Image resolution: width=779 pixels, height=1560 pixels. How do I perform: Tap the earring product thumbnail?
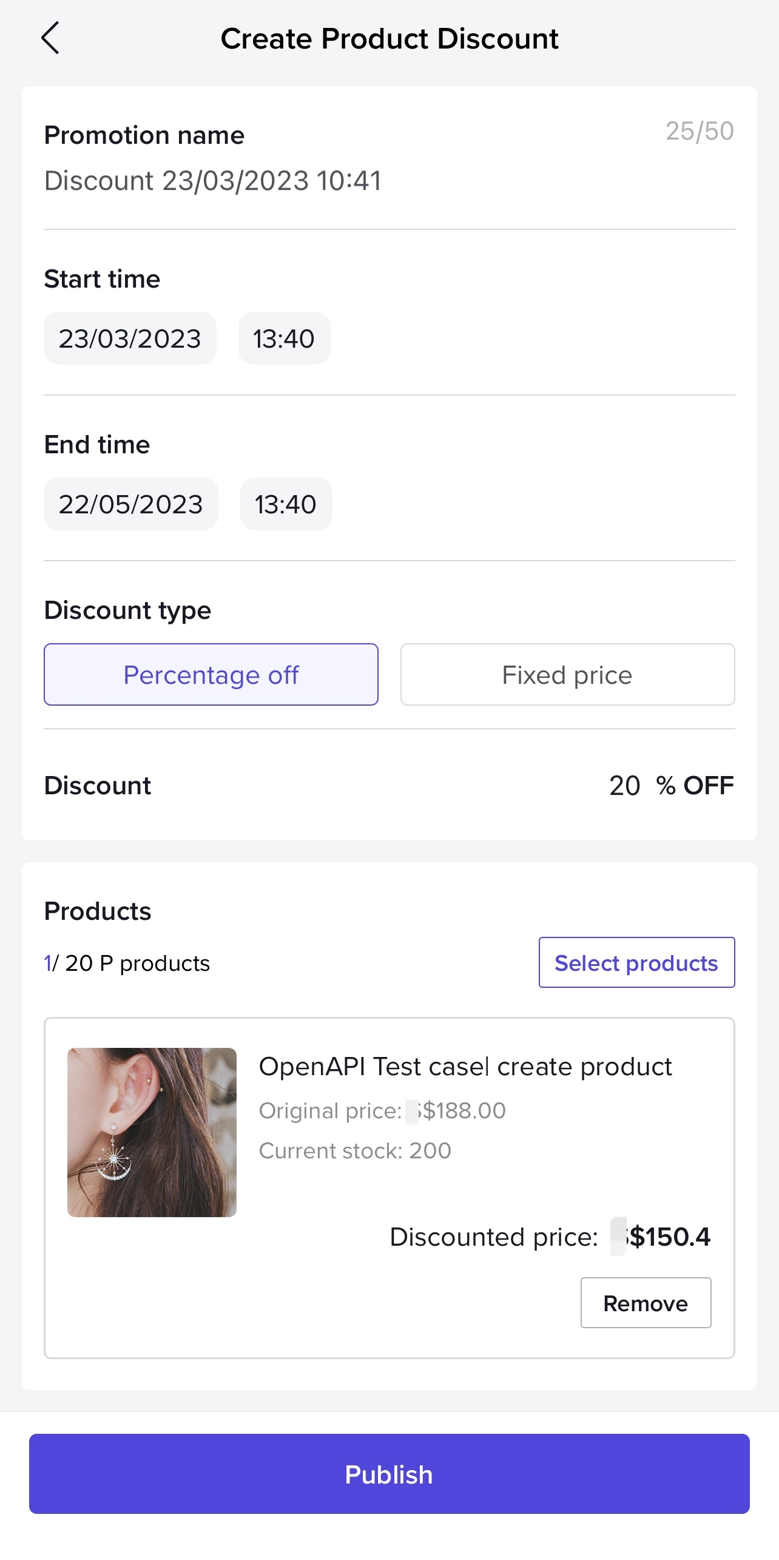(x=152, y=1132)
